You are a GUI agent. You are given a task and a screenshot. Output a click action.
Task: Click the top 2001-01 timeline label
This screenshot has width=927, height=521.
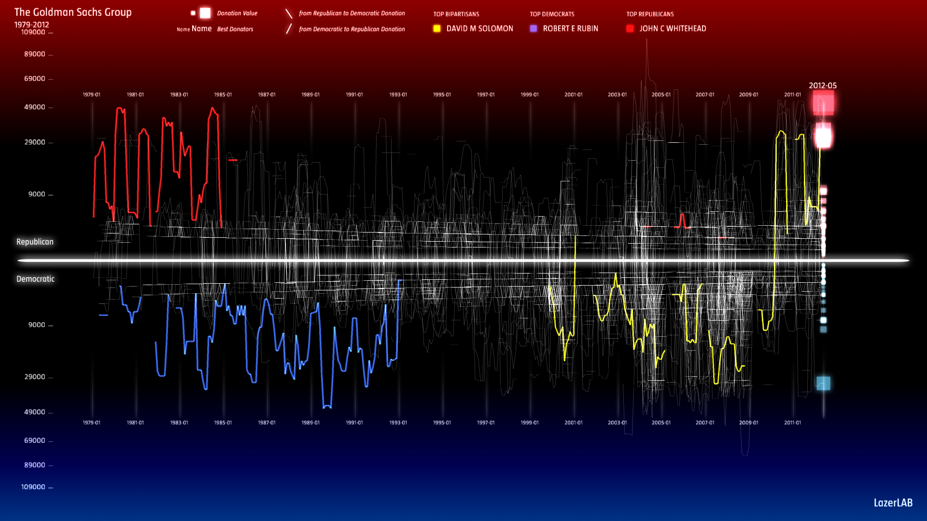pos(574,95)
